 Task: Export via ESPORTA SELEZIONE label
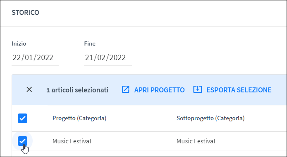239,90
